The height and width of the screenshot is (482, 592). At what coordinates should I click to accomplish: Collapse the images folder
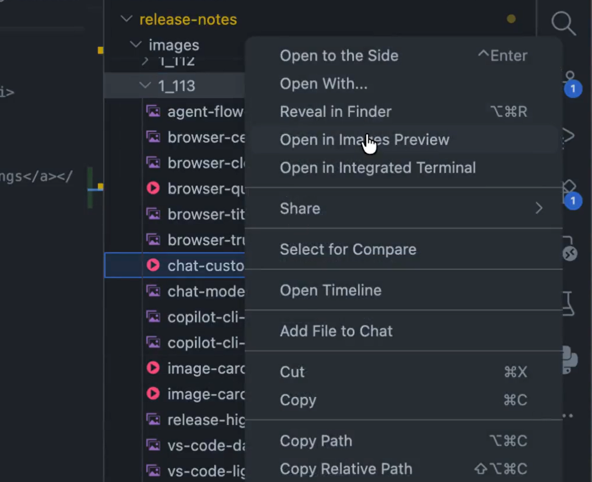pos(136,45)
